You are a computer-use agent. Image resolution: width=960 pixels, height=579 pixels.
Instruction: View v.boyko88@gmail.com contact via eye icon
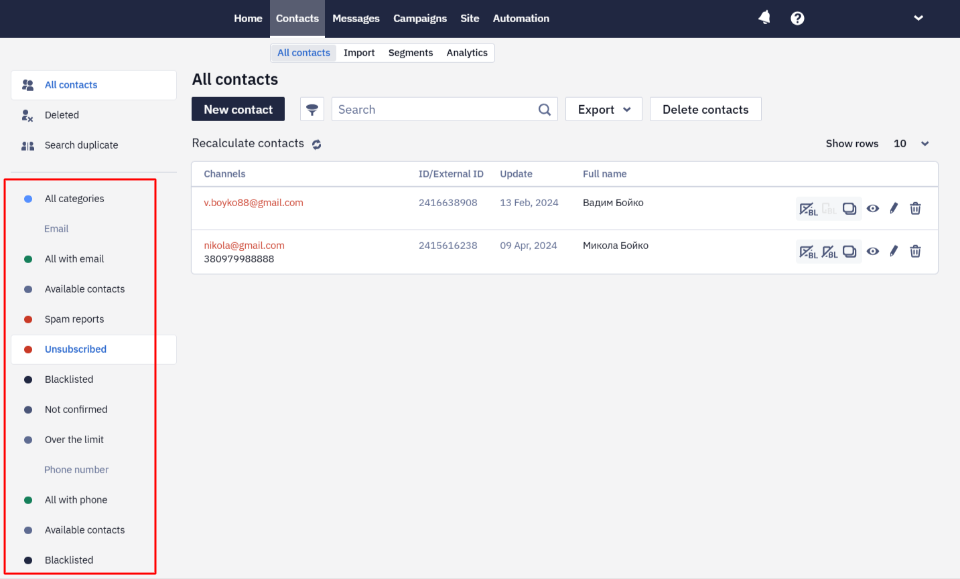(872, 208)
